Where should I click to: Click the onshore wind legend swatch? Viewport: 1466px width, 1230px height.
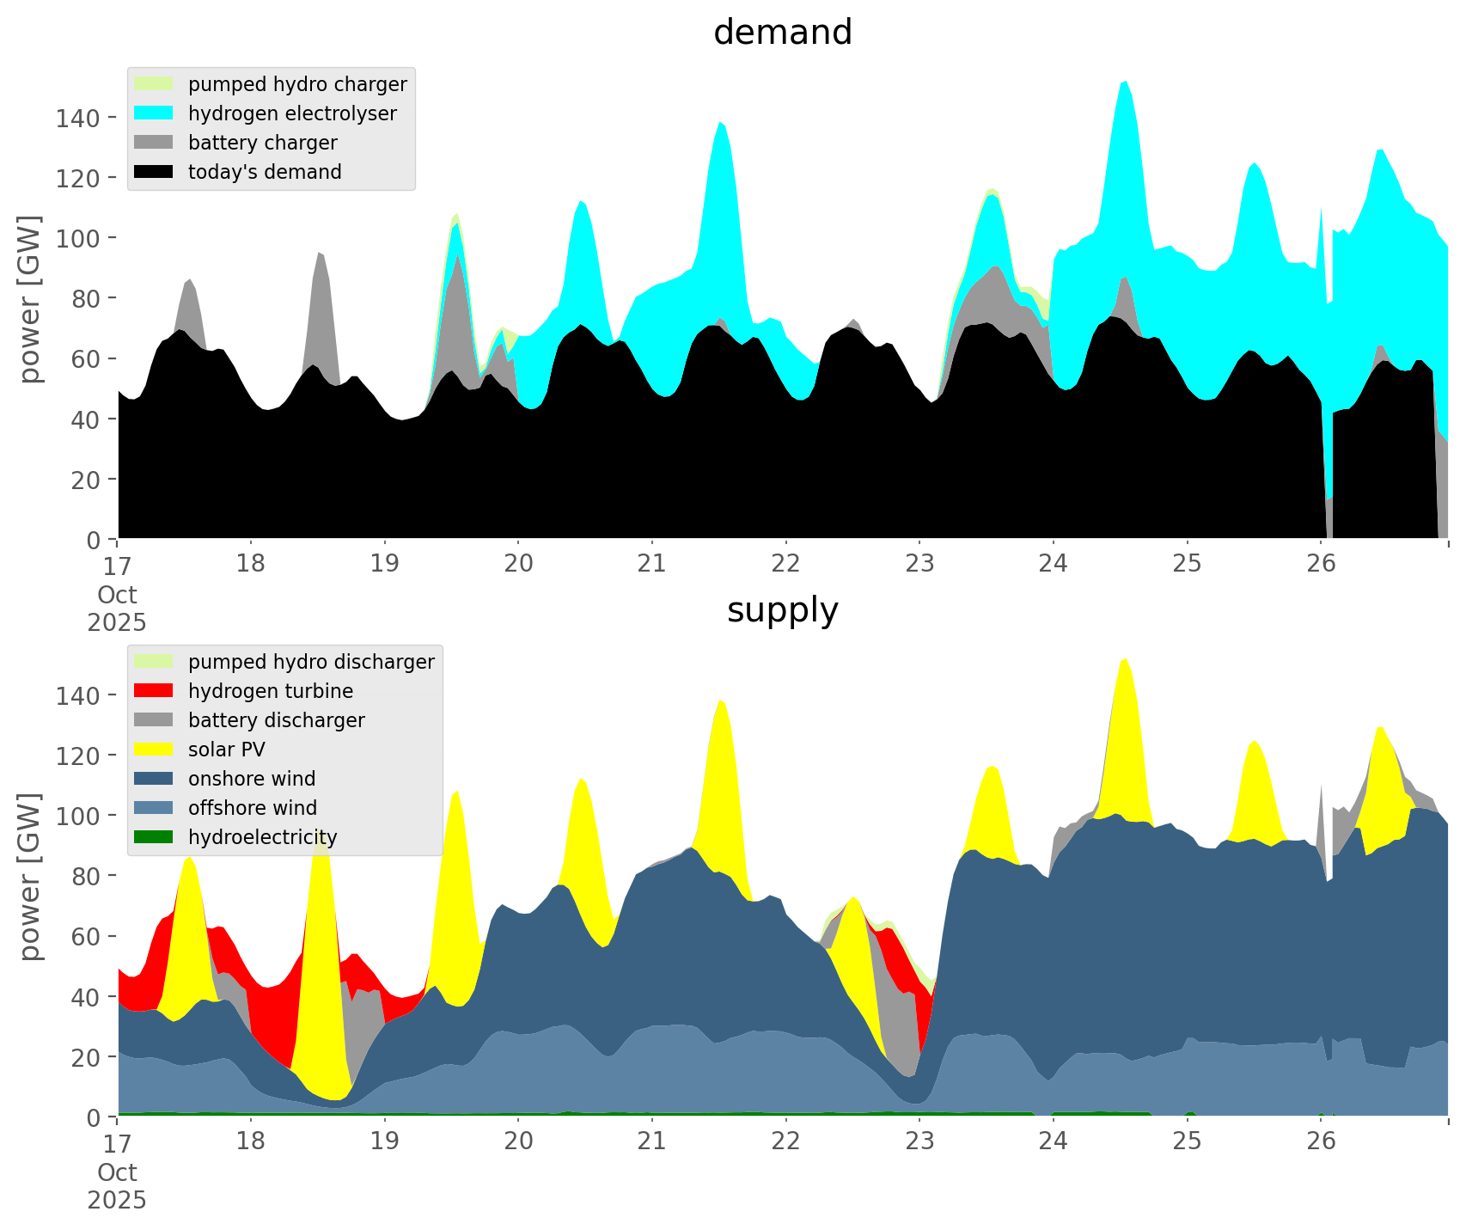click(x=154, y=779)
